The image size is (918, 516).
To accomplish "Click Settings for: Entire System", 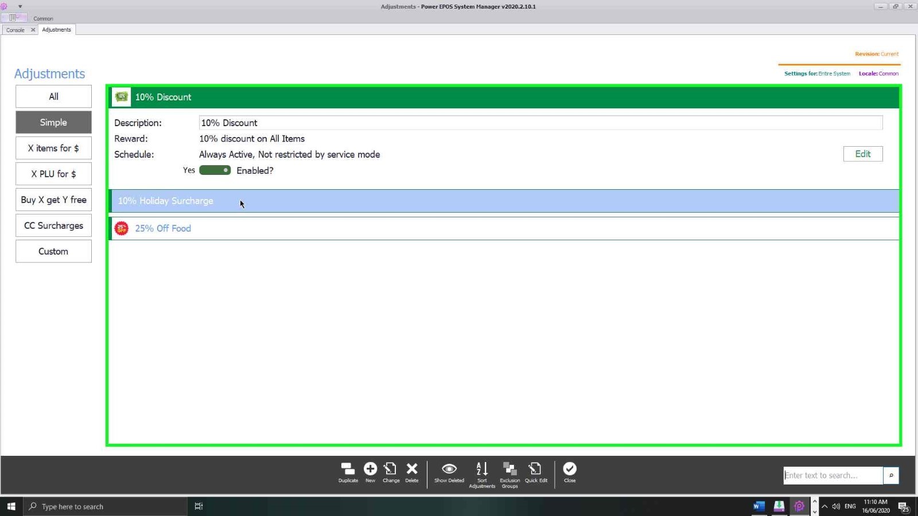I will pyautogui.click(x=817, y=73).
